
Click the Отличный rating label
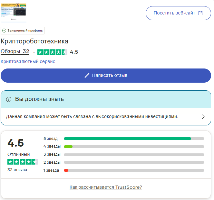click(x=19, y=154)
